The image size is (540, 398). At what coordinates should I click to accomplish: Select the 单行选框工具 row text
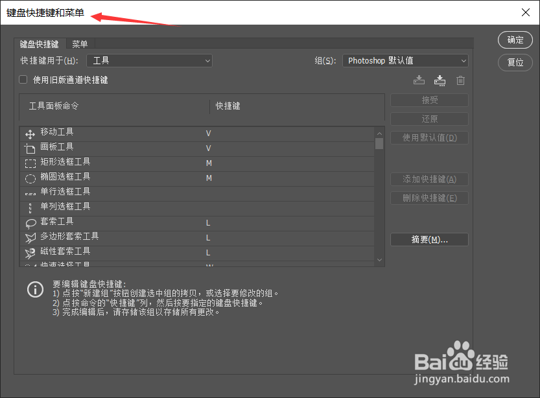tap(65, 191)
